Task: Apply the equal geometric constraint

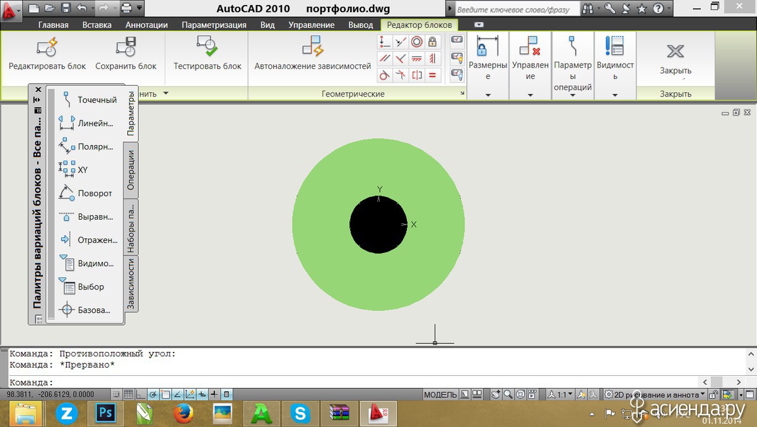Action: (x=432, y=75)
